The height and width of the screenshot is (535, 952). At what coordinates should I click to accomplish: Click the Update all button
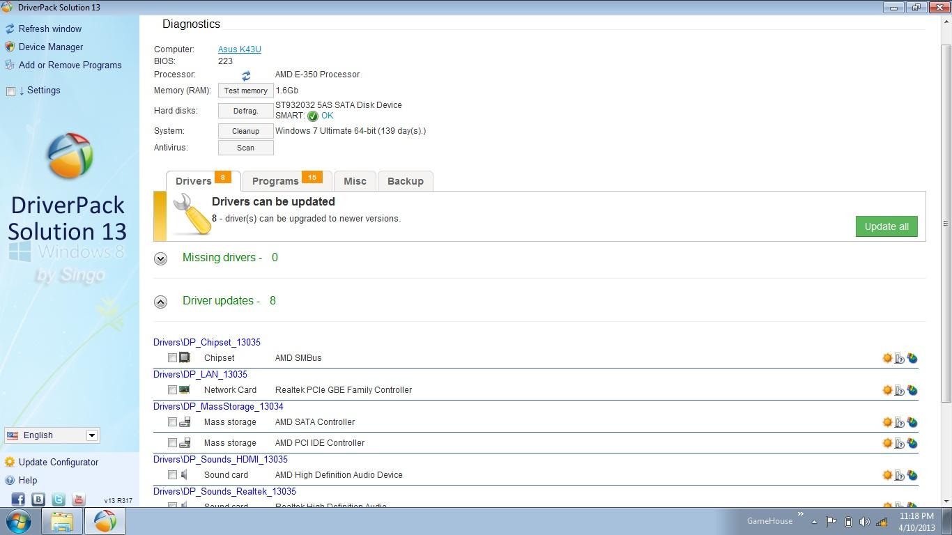[886, 226]
